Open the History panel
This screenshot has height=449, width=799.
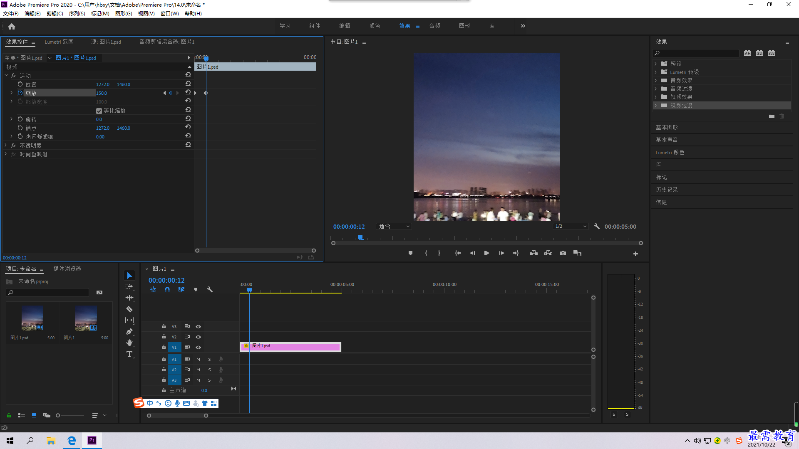(x=667, y=190)
